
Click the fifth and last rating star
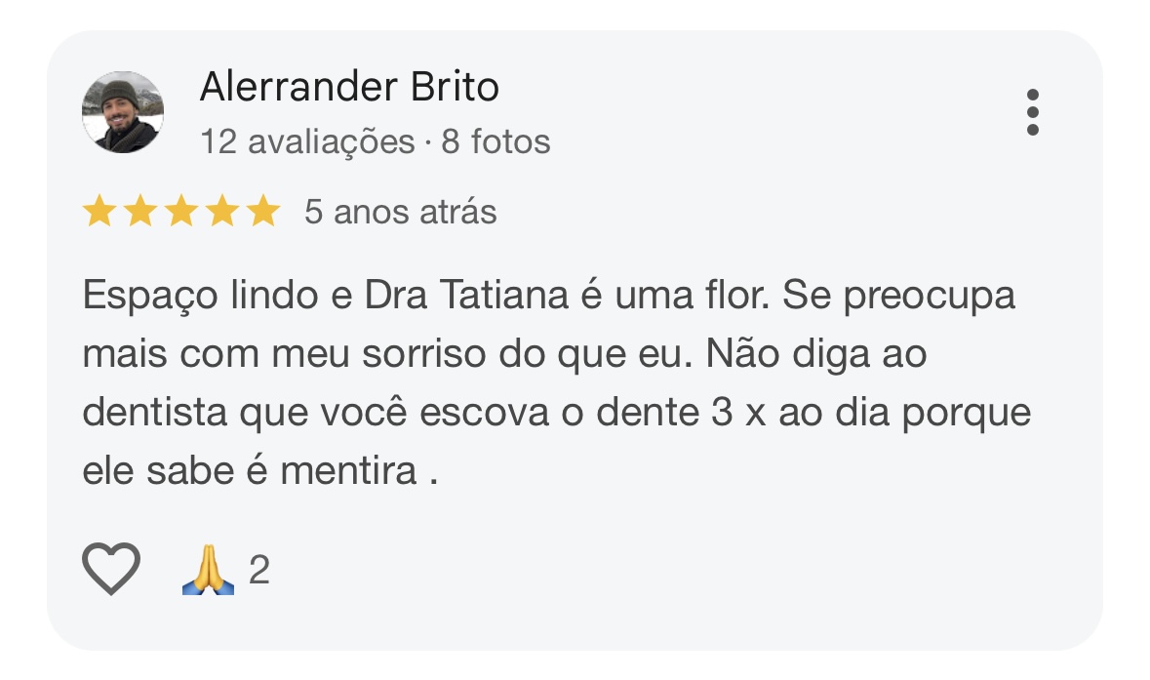262,212
